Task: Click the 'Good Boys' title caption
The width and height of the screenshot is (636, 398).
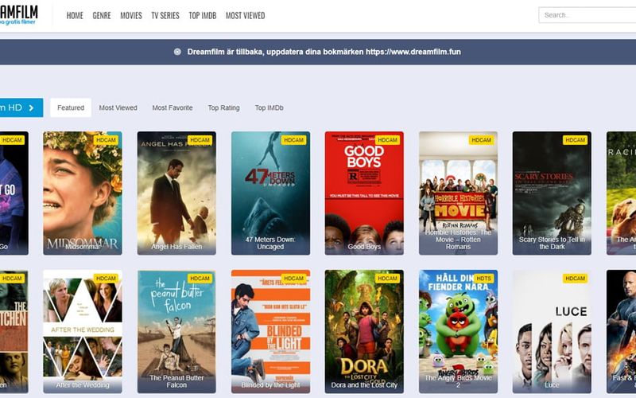Action: click(364, 247)
